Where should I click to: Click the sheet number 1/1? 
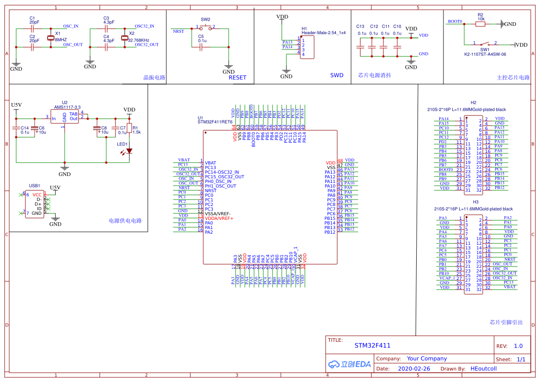click(x=521, y=359)
